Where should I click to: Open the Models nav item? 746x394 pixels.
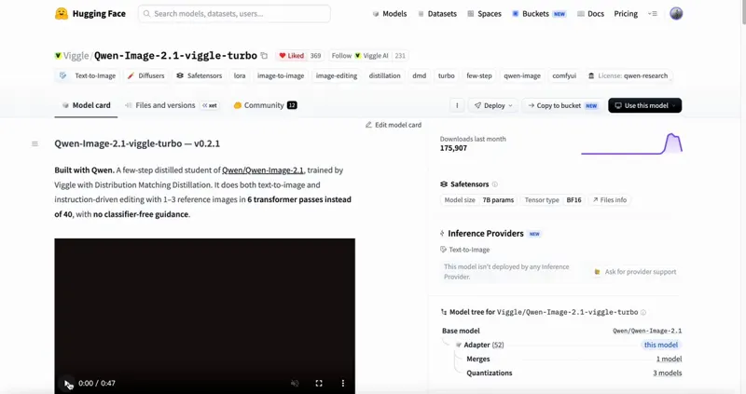coord(390,14)
